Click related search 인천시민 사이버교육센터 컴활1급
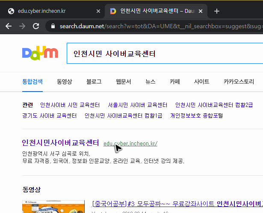 point(124,115)
